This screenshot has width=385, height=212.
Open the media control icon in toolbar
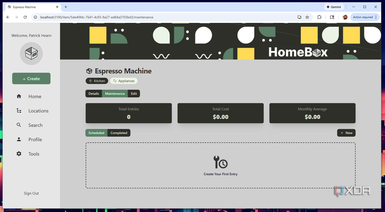[x=332, y=17]
